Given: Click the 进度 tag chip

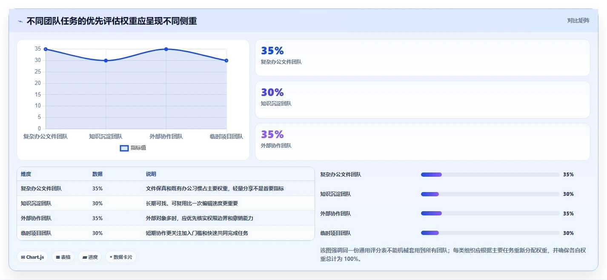Looking at the screenshot, I should pos(90,257).
